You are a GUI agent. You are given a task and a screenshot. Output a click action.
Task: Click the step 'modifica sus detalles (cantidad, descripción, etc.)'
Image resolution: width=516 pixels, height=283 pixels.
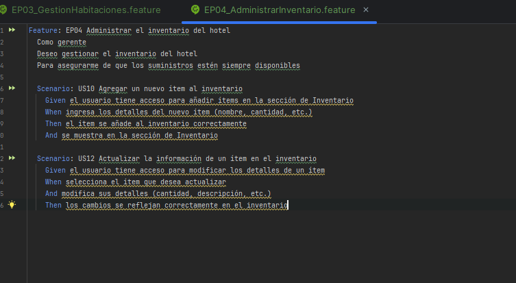tap(167, 193)
